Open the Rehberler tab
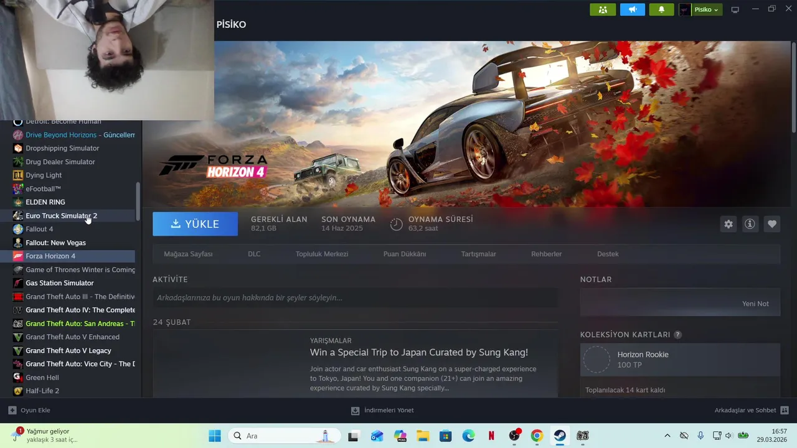 point(546,254)
